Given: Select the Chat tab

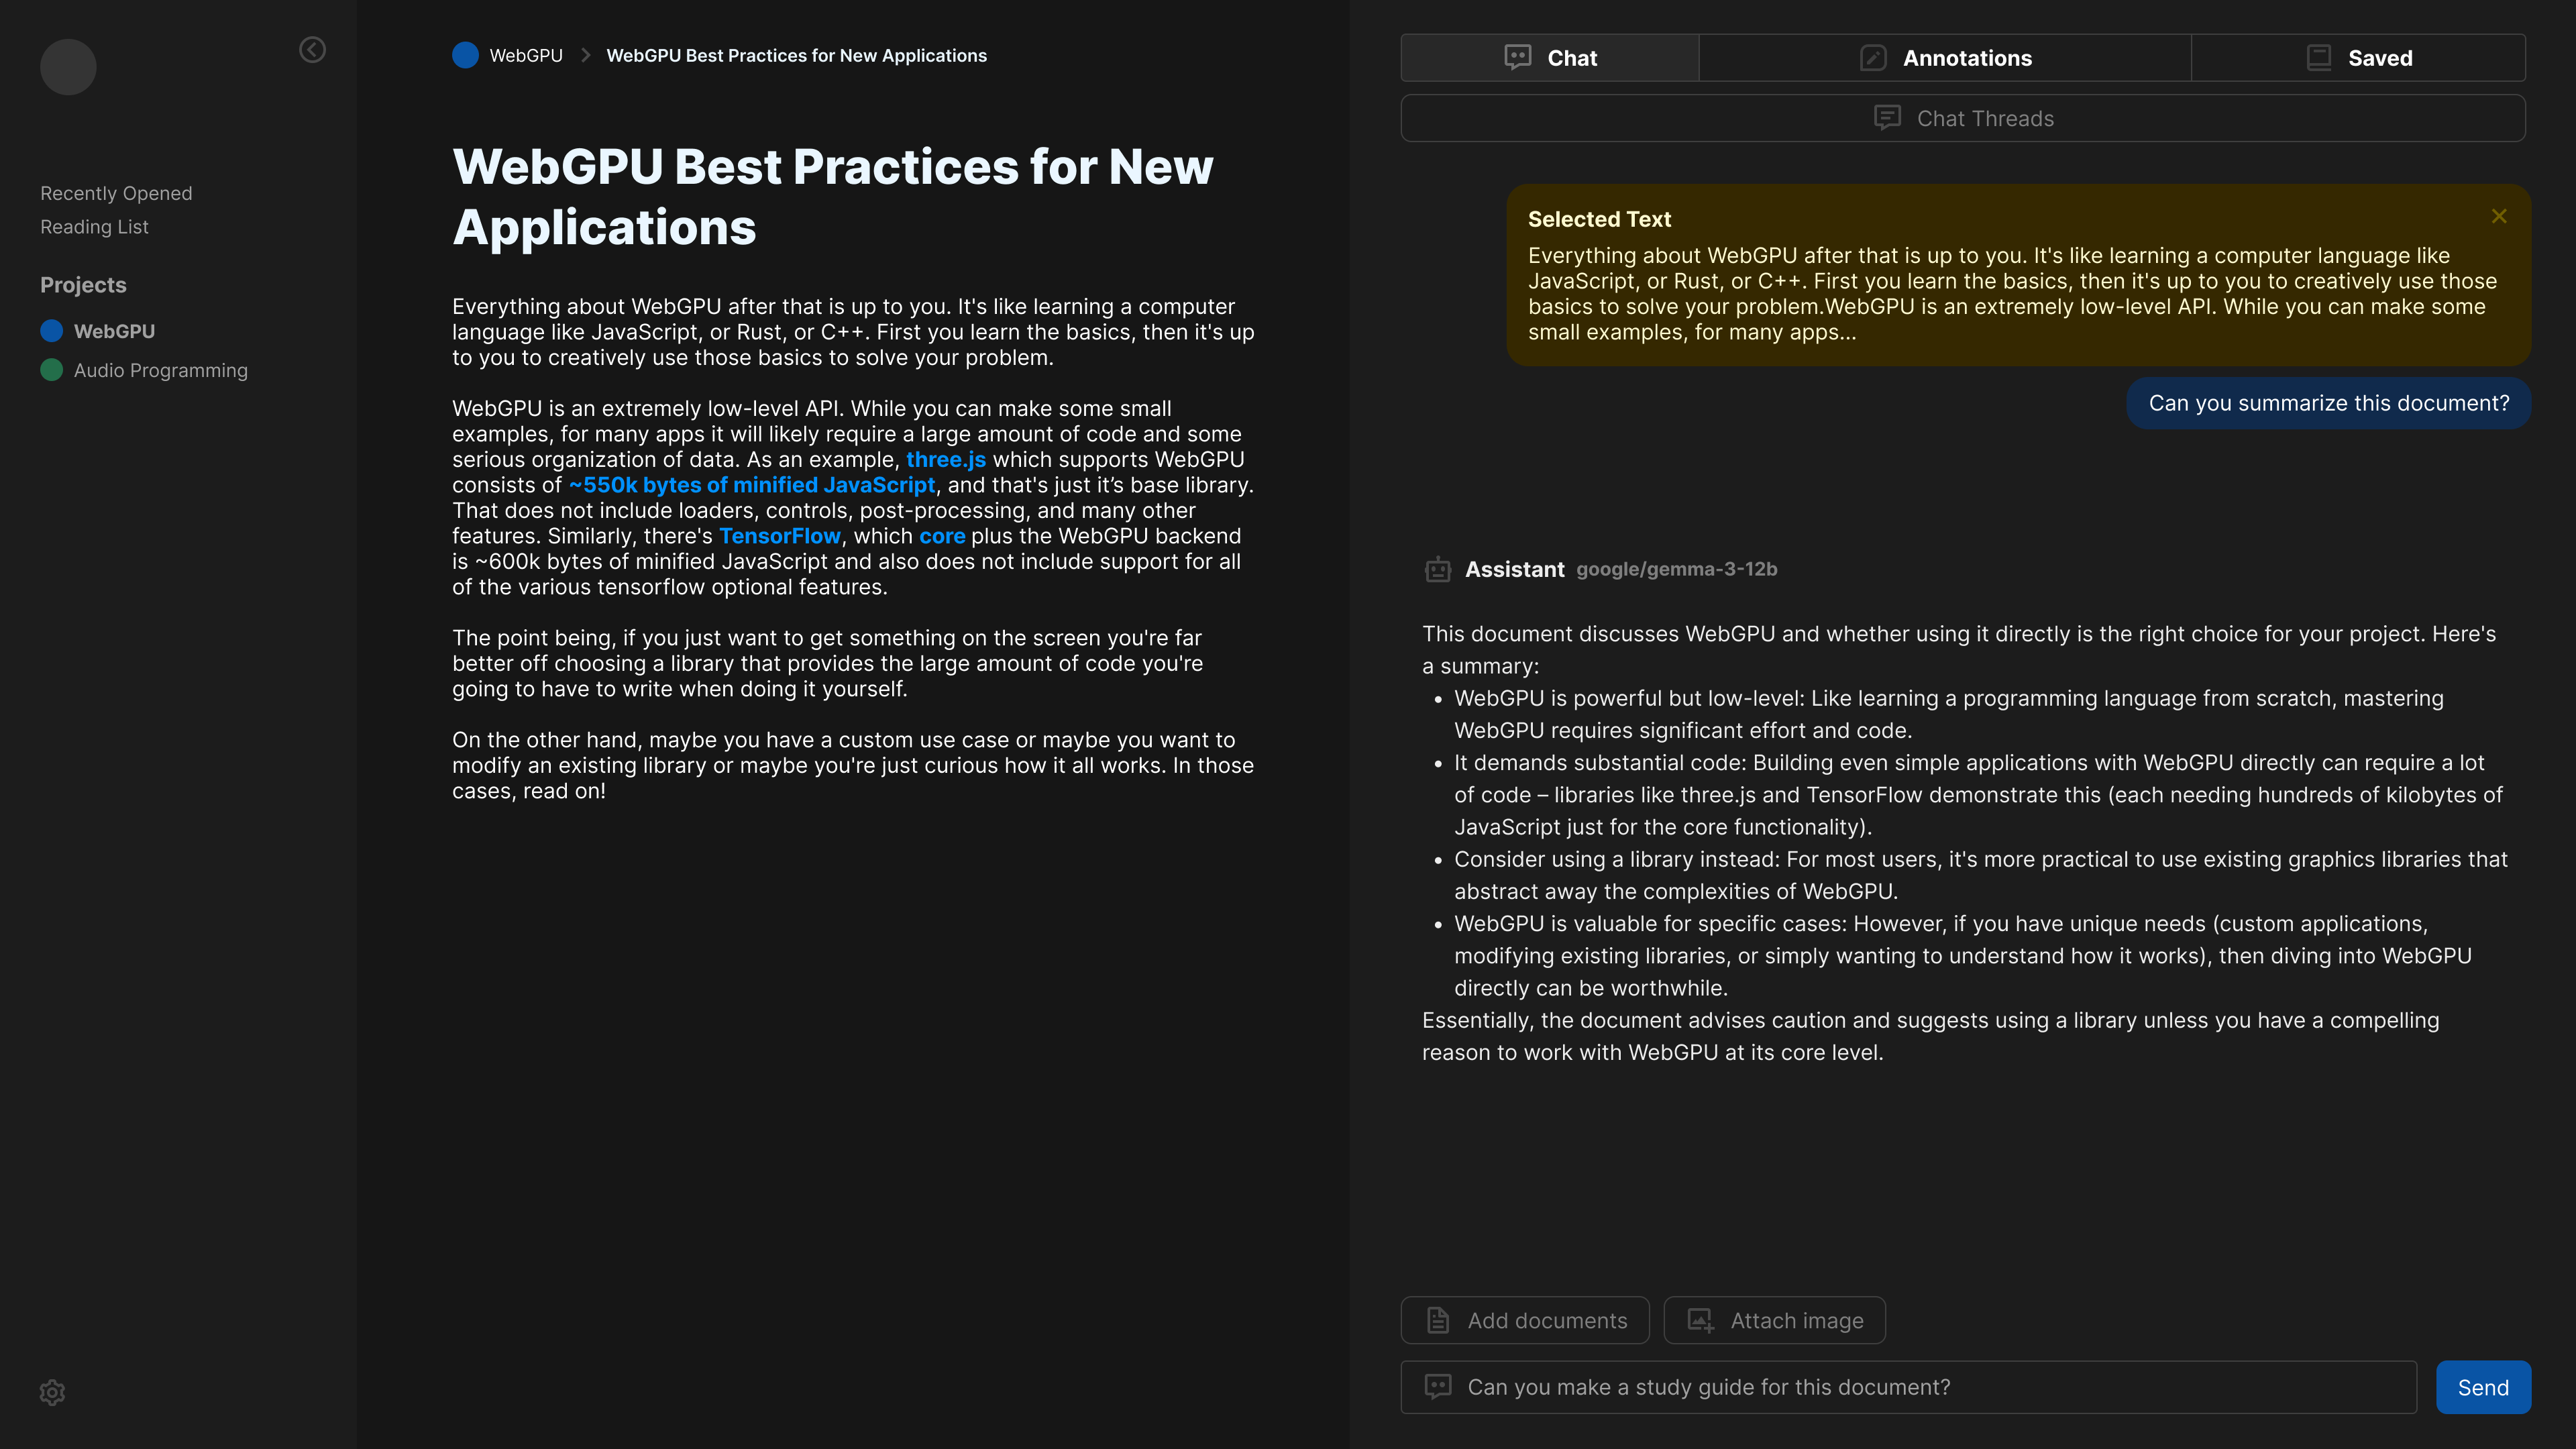Looking at the screenshot, I should 1550,58.
